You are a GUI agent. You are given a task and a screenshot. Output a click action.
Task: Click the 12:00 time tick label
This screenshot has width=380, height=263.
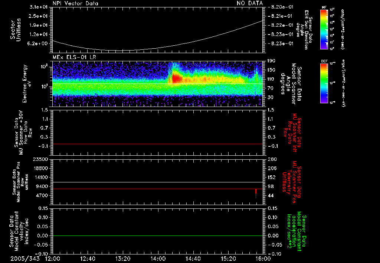[53, 259]
